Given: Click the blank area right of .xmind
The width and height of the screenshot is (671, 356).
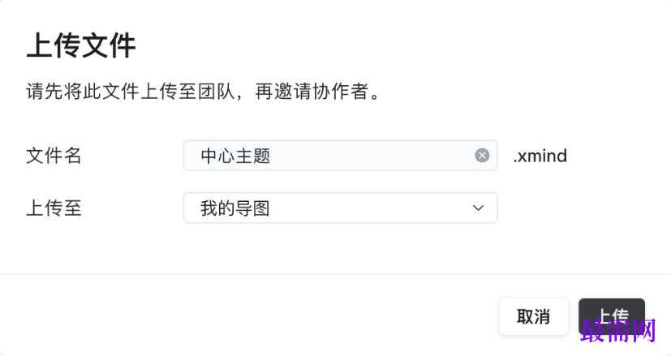Looking at the screenshot, I should click(x=617, y=156).
